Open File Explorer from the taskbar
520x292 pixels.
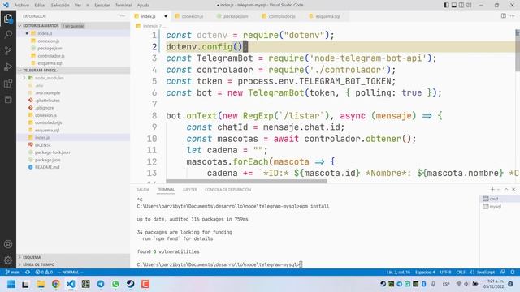pyautogui.click(x=41, y=284)
